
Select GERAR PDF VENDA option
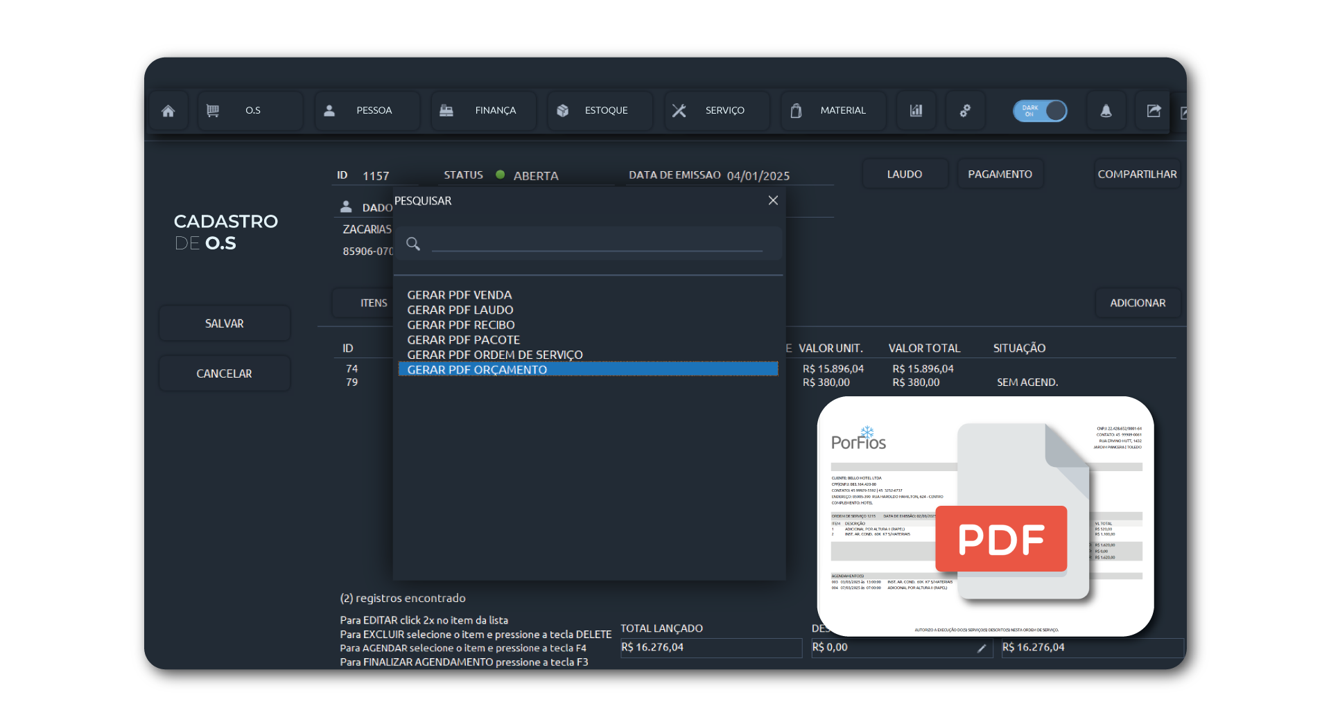click(x=459, y=295)
